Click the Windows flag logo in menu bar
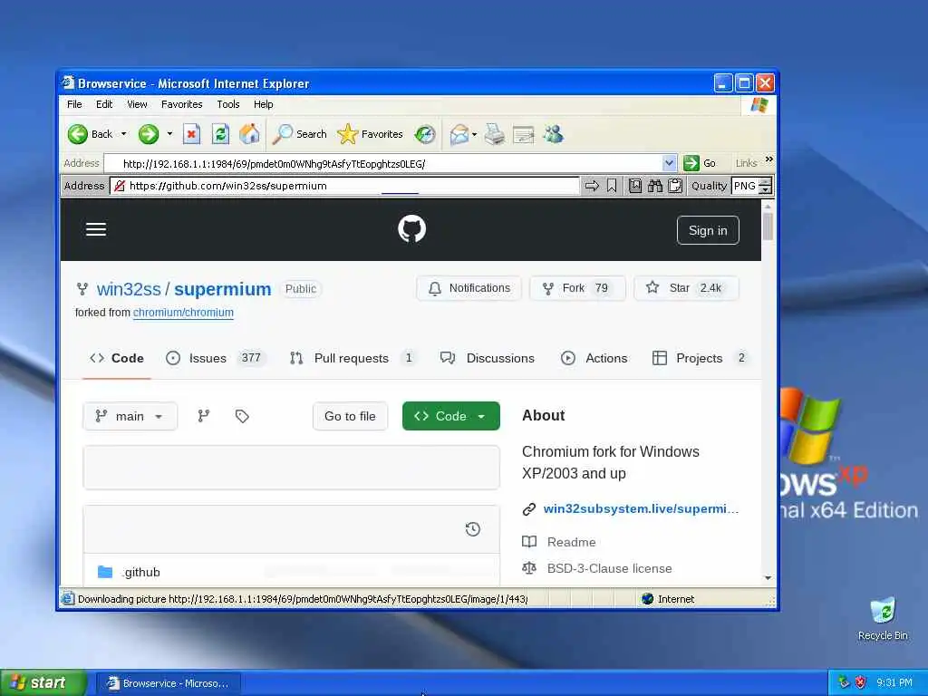928x696 pixels. pyautogui.click(x=759, y=105)
